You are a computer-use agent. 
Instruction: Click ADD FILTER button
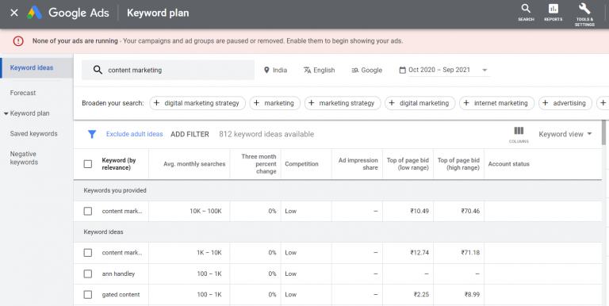click(190, 134)
